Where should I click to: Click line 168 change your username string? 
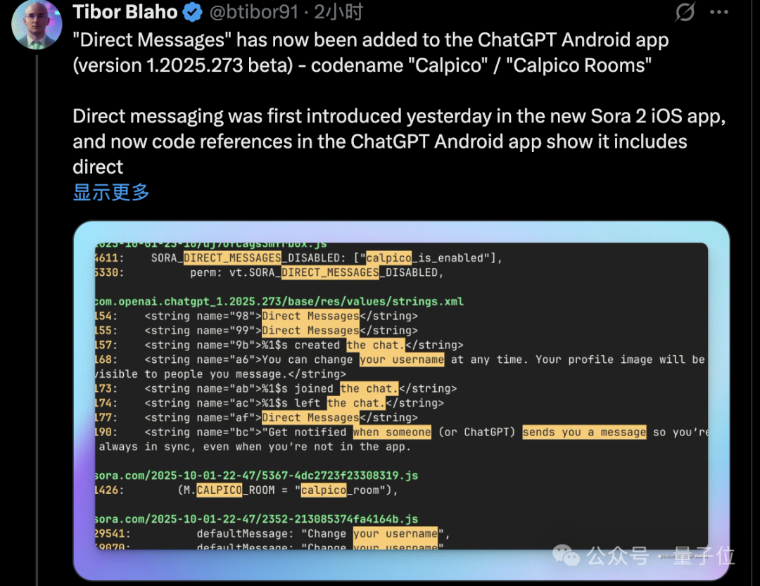point(400,367)
